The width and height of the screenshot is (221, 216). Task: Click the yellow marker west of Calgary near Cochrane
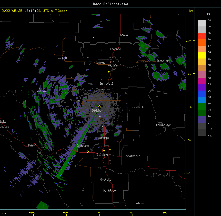click(87, 151)
